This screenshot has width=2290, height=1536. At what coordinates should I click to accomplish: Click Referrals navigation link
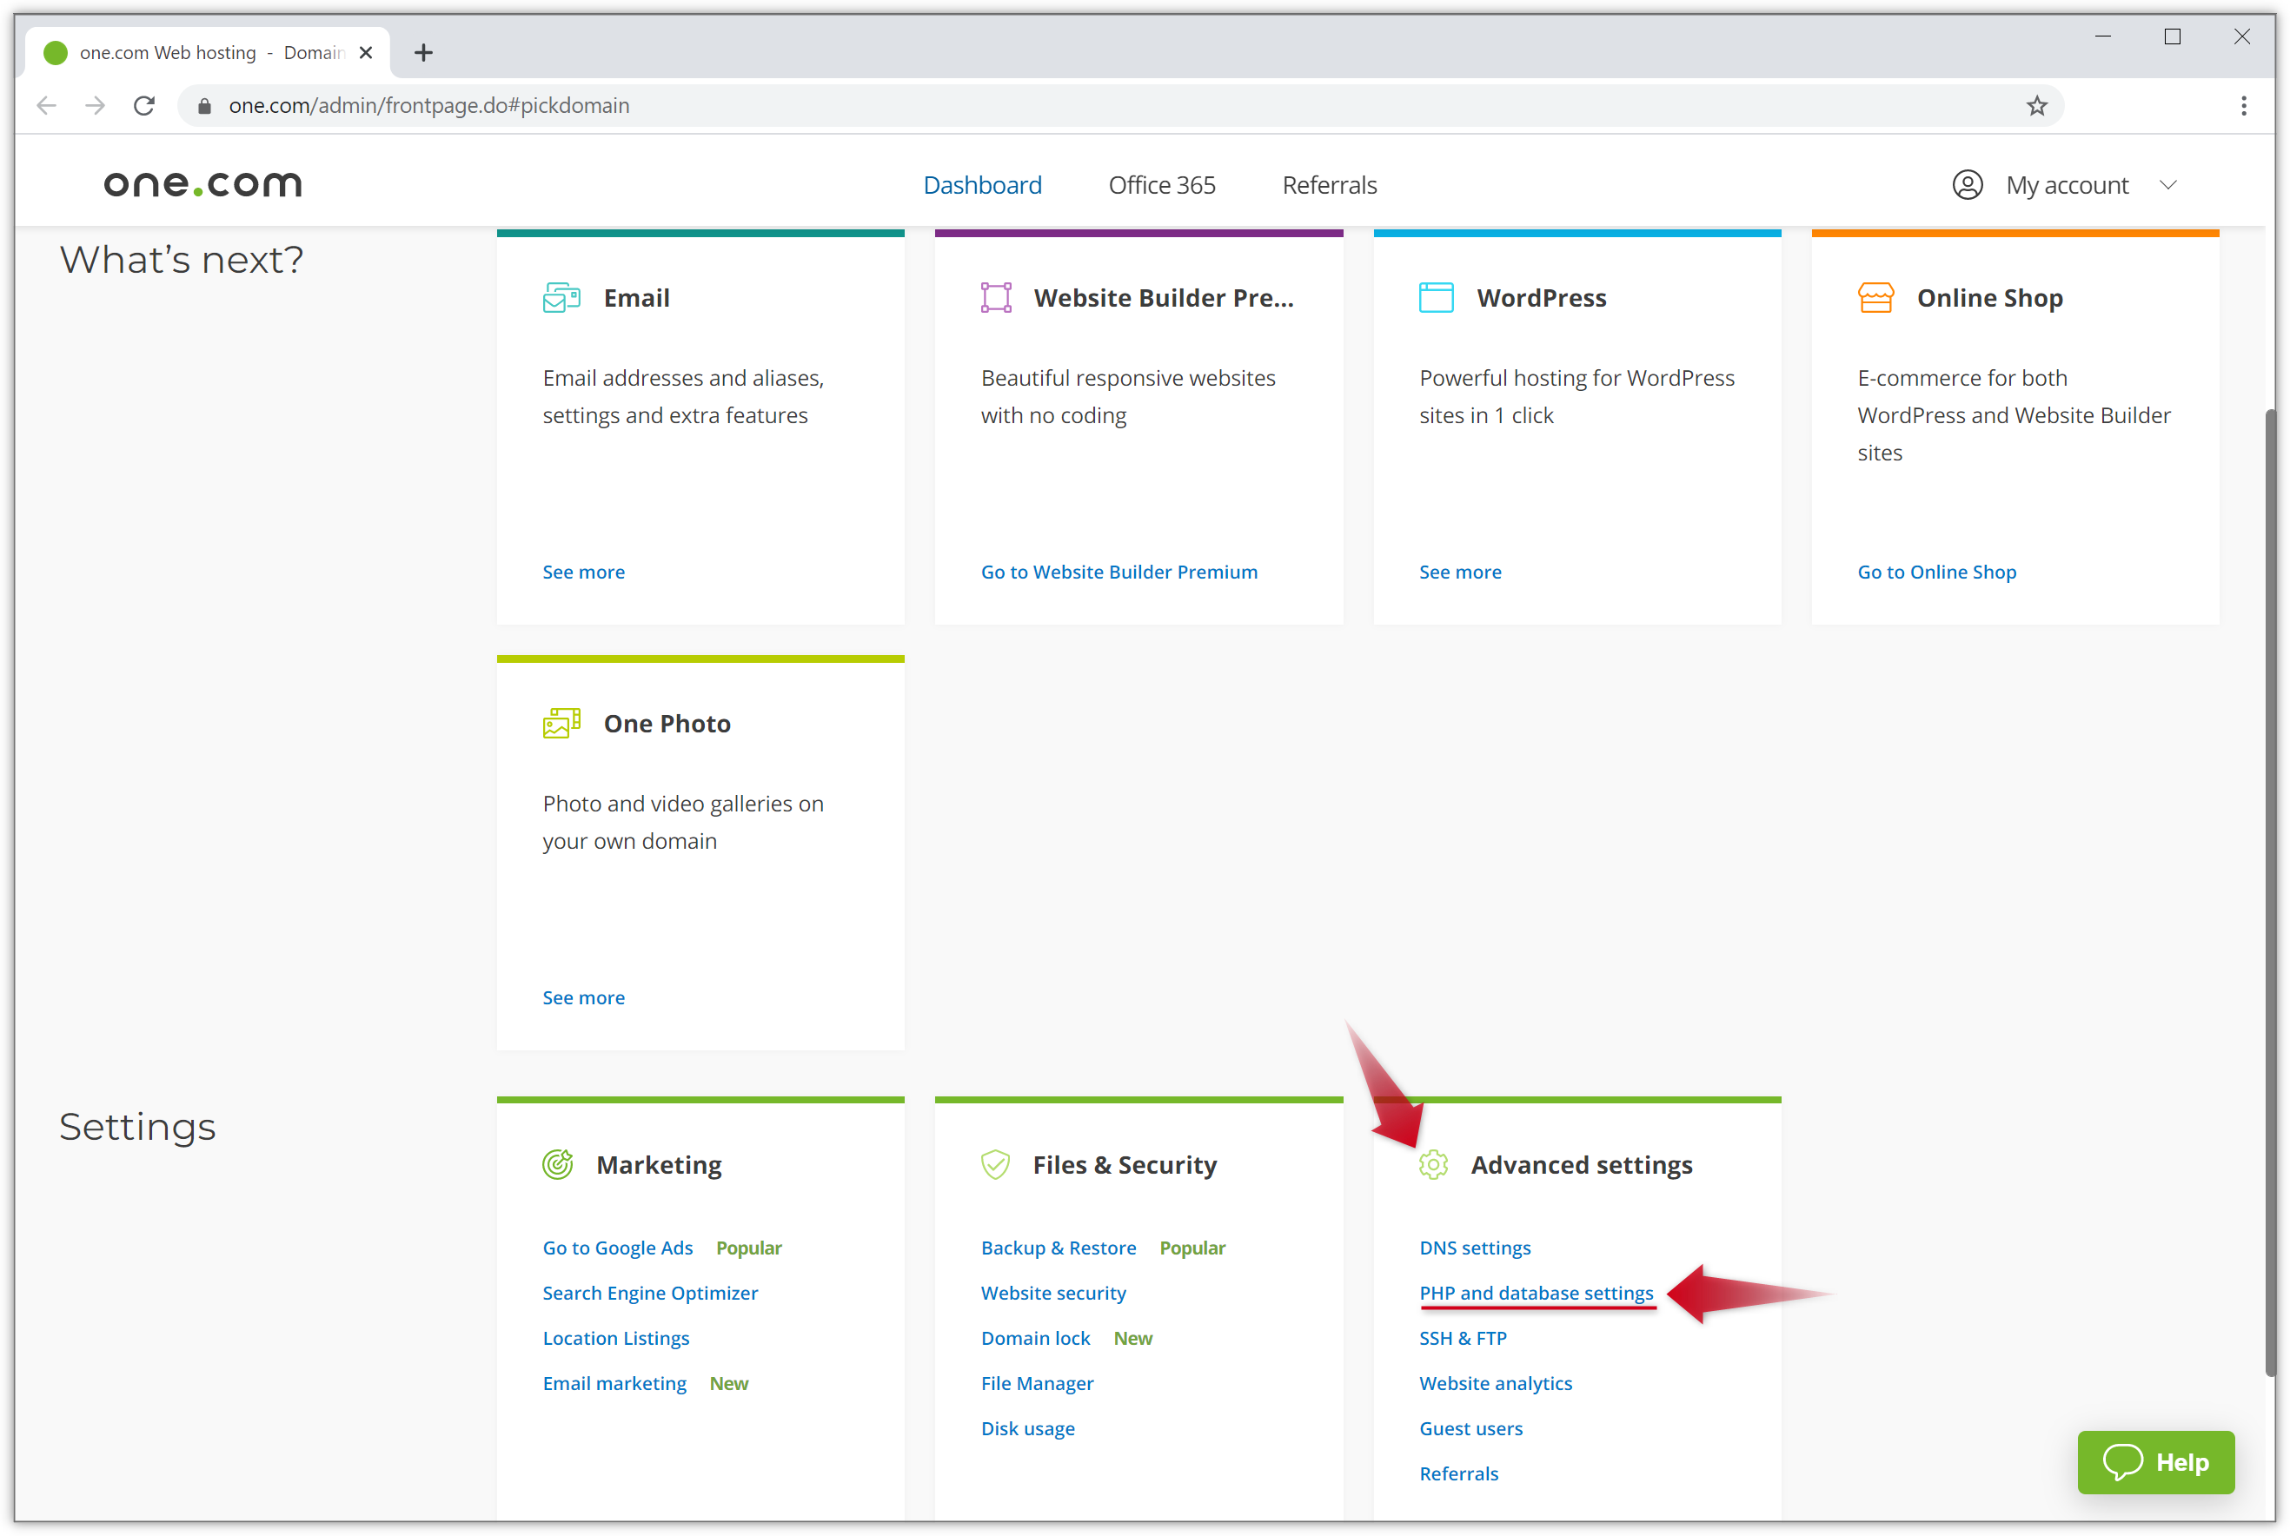[1331, 185]
